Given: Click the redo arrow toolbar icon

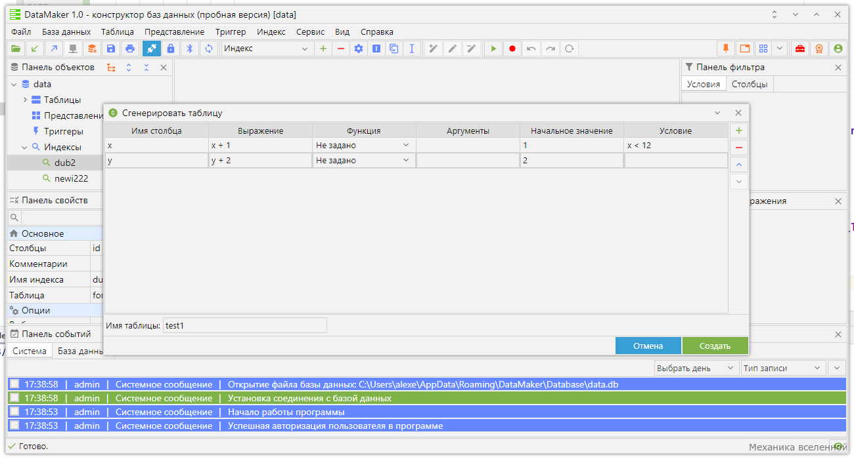Looking at the screenshot, I should point(551,49).
